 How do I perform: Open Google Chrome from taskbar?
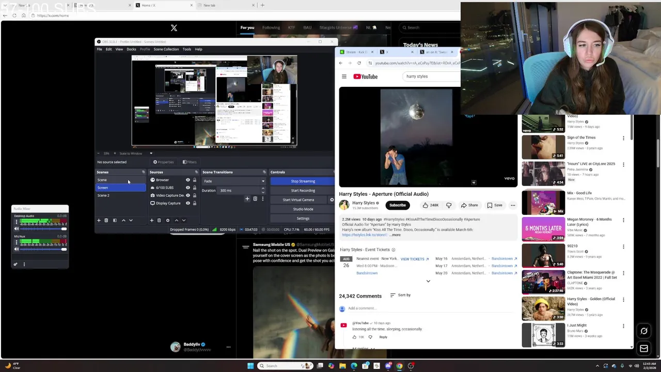(x=399, y=366)
